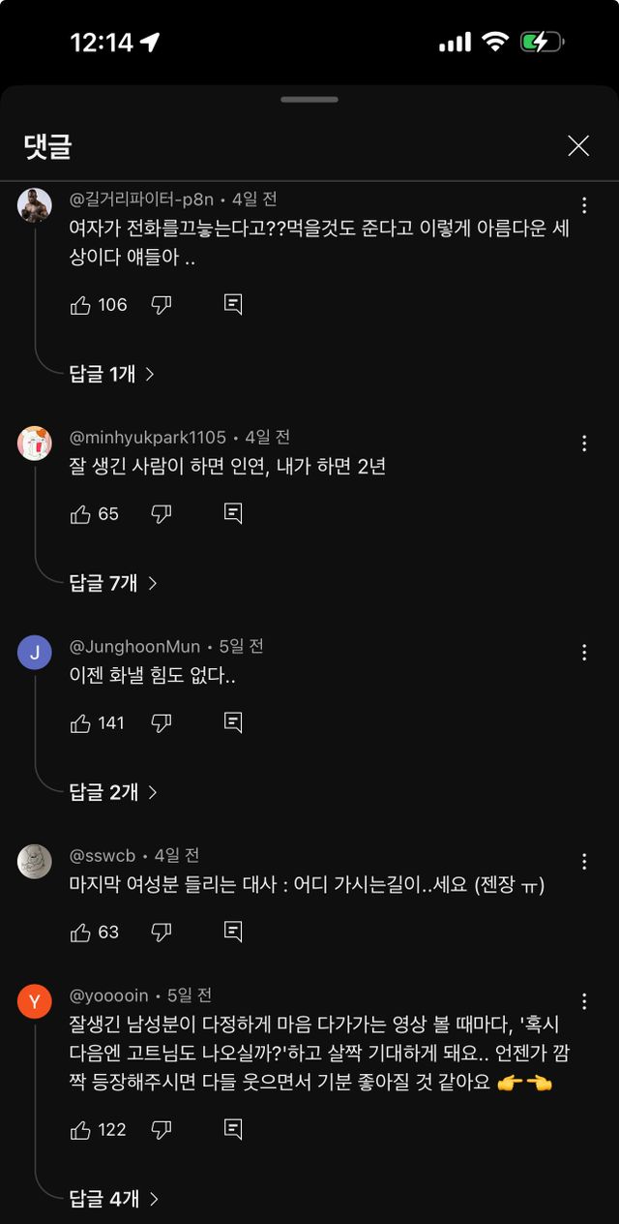Screen dimensions: 619x1224
Task: Show 답글 2개 under JunghoonMun's comment
Action: click(x=112, y=792)
